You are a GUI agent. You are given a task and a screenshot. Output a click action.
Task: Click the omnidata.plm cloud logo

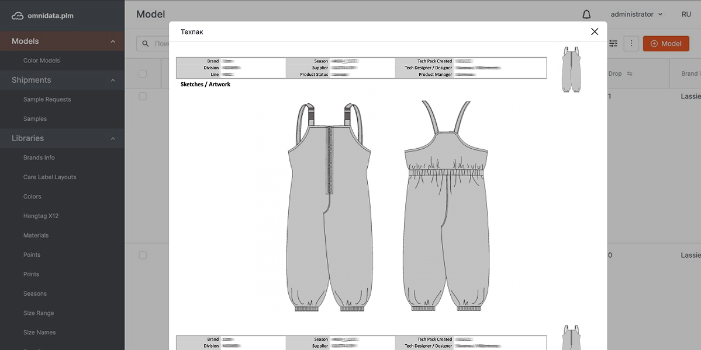click(x=18, y=16)
